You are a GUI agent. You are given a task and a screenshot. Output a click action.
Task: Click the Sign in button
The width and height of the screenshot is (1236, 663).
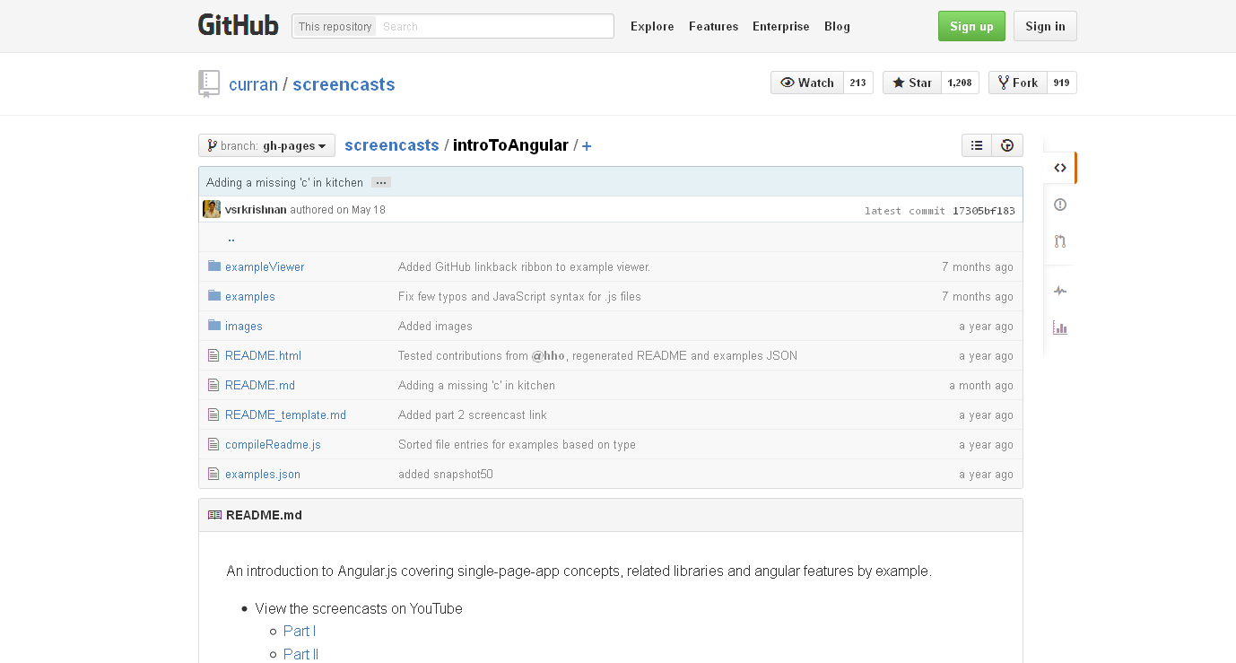click(1045, 26)
